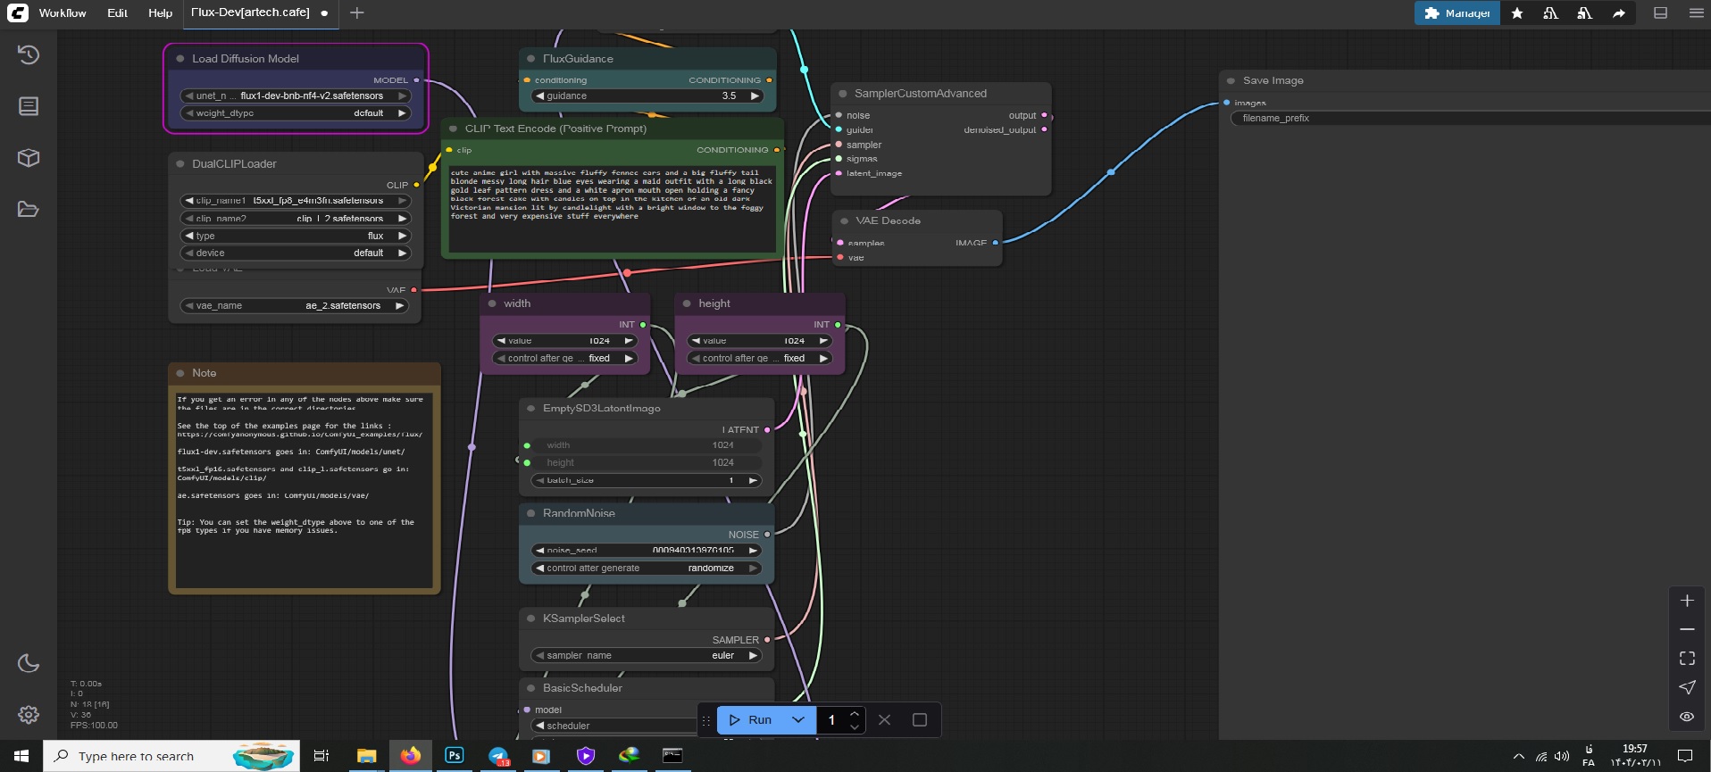Open Photoshop from the taskbar
This screenshot has height=772, width=1711.
pos(454,755)
